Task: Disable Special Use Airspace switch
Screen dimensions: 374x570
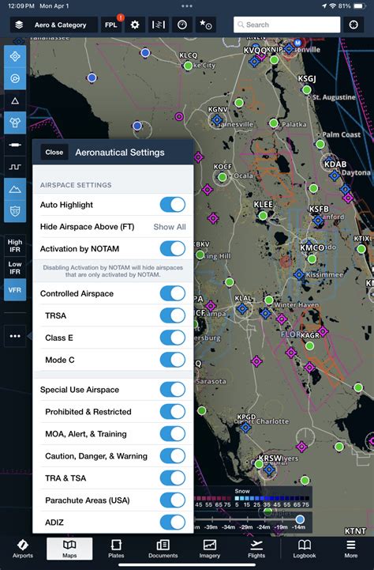Action: [173, 389]
